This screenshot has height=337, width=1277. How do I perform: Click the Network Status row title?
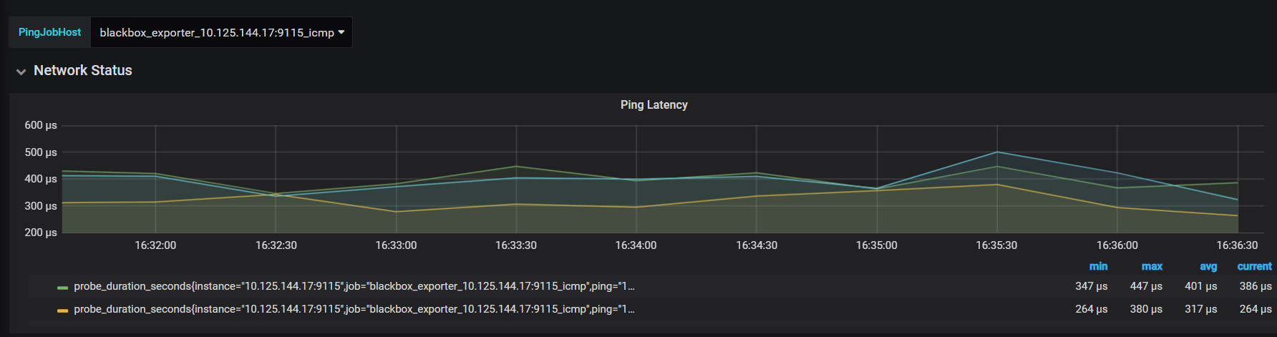point(83,70)
